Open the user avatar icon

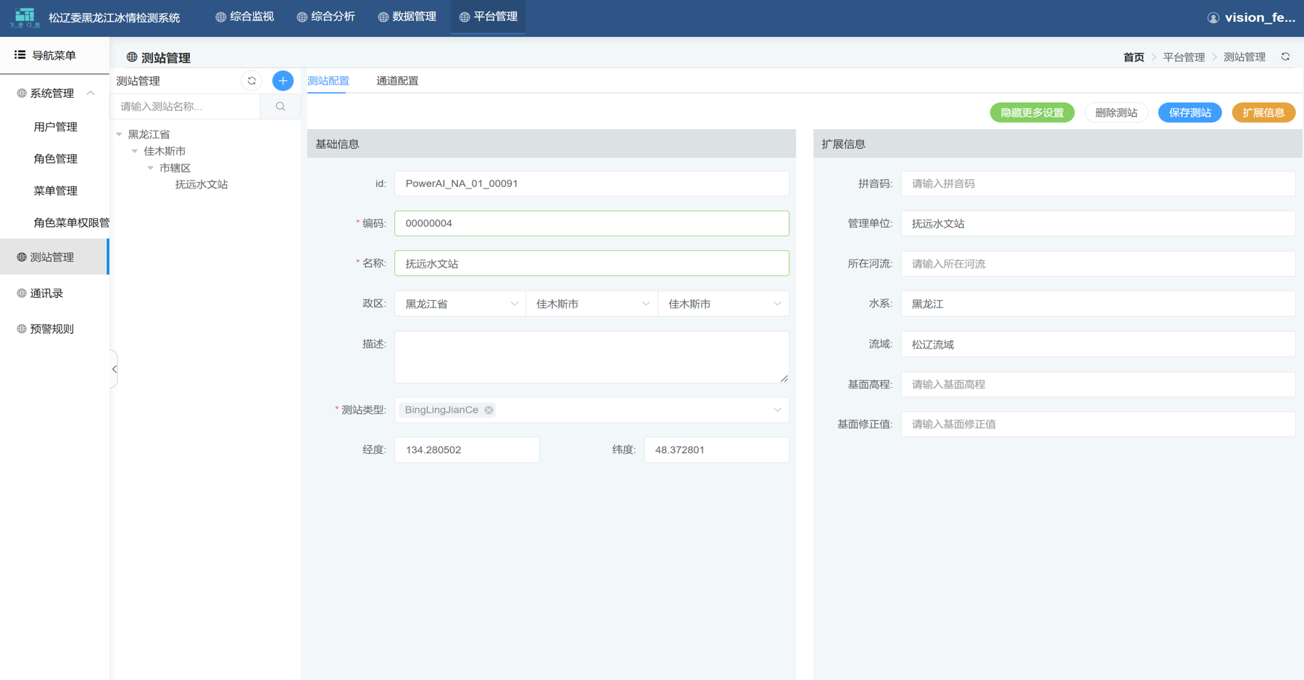point(1213,18)
